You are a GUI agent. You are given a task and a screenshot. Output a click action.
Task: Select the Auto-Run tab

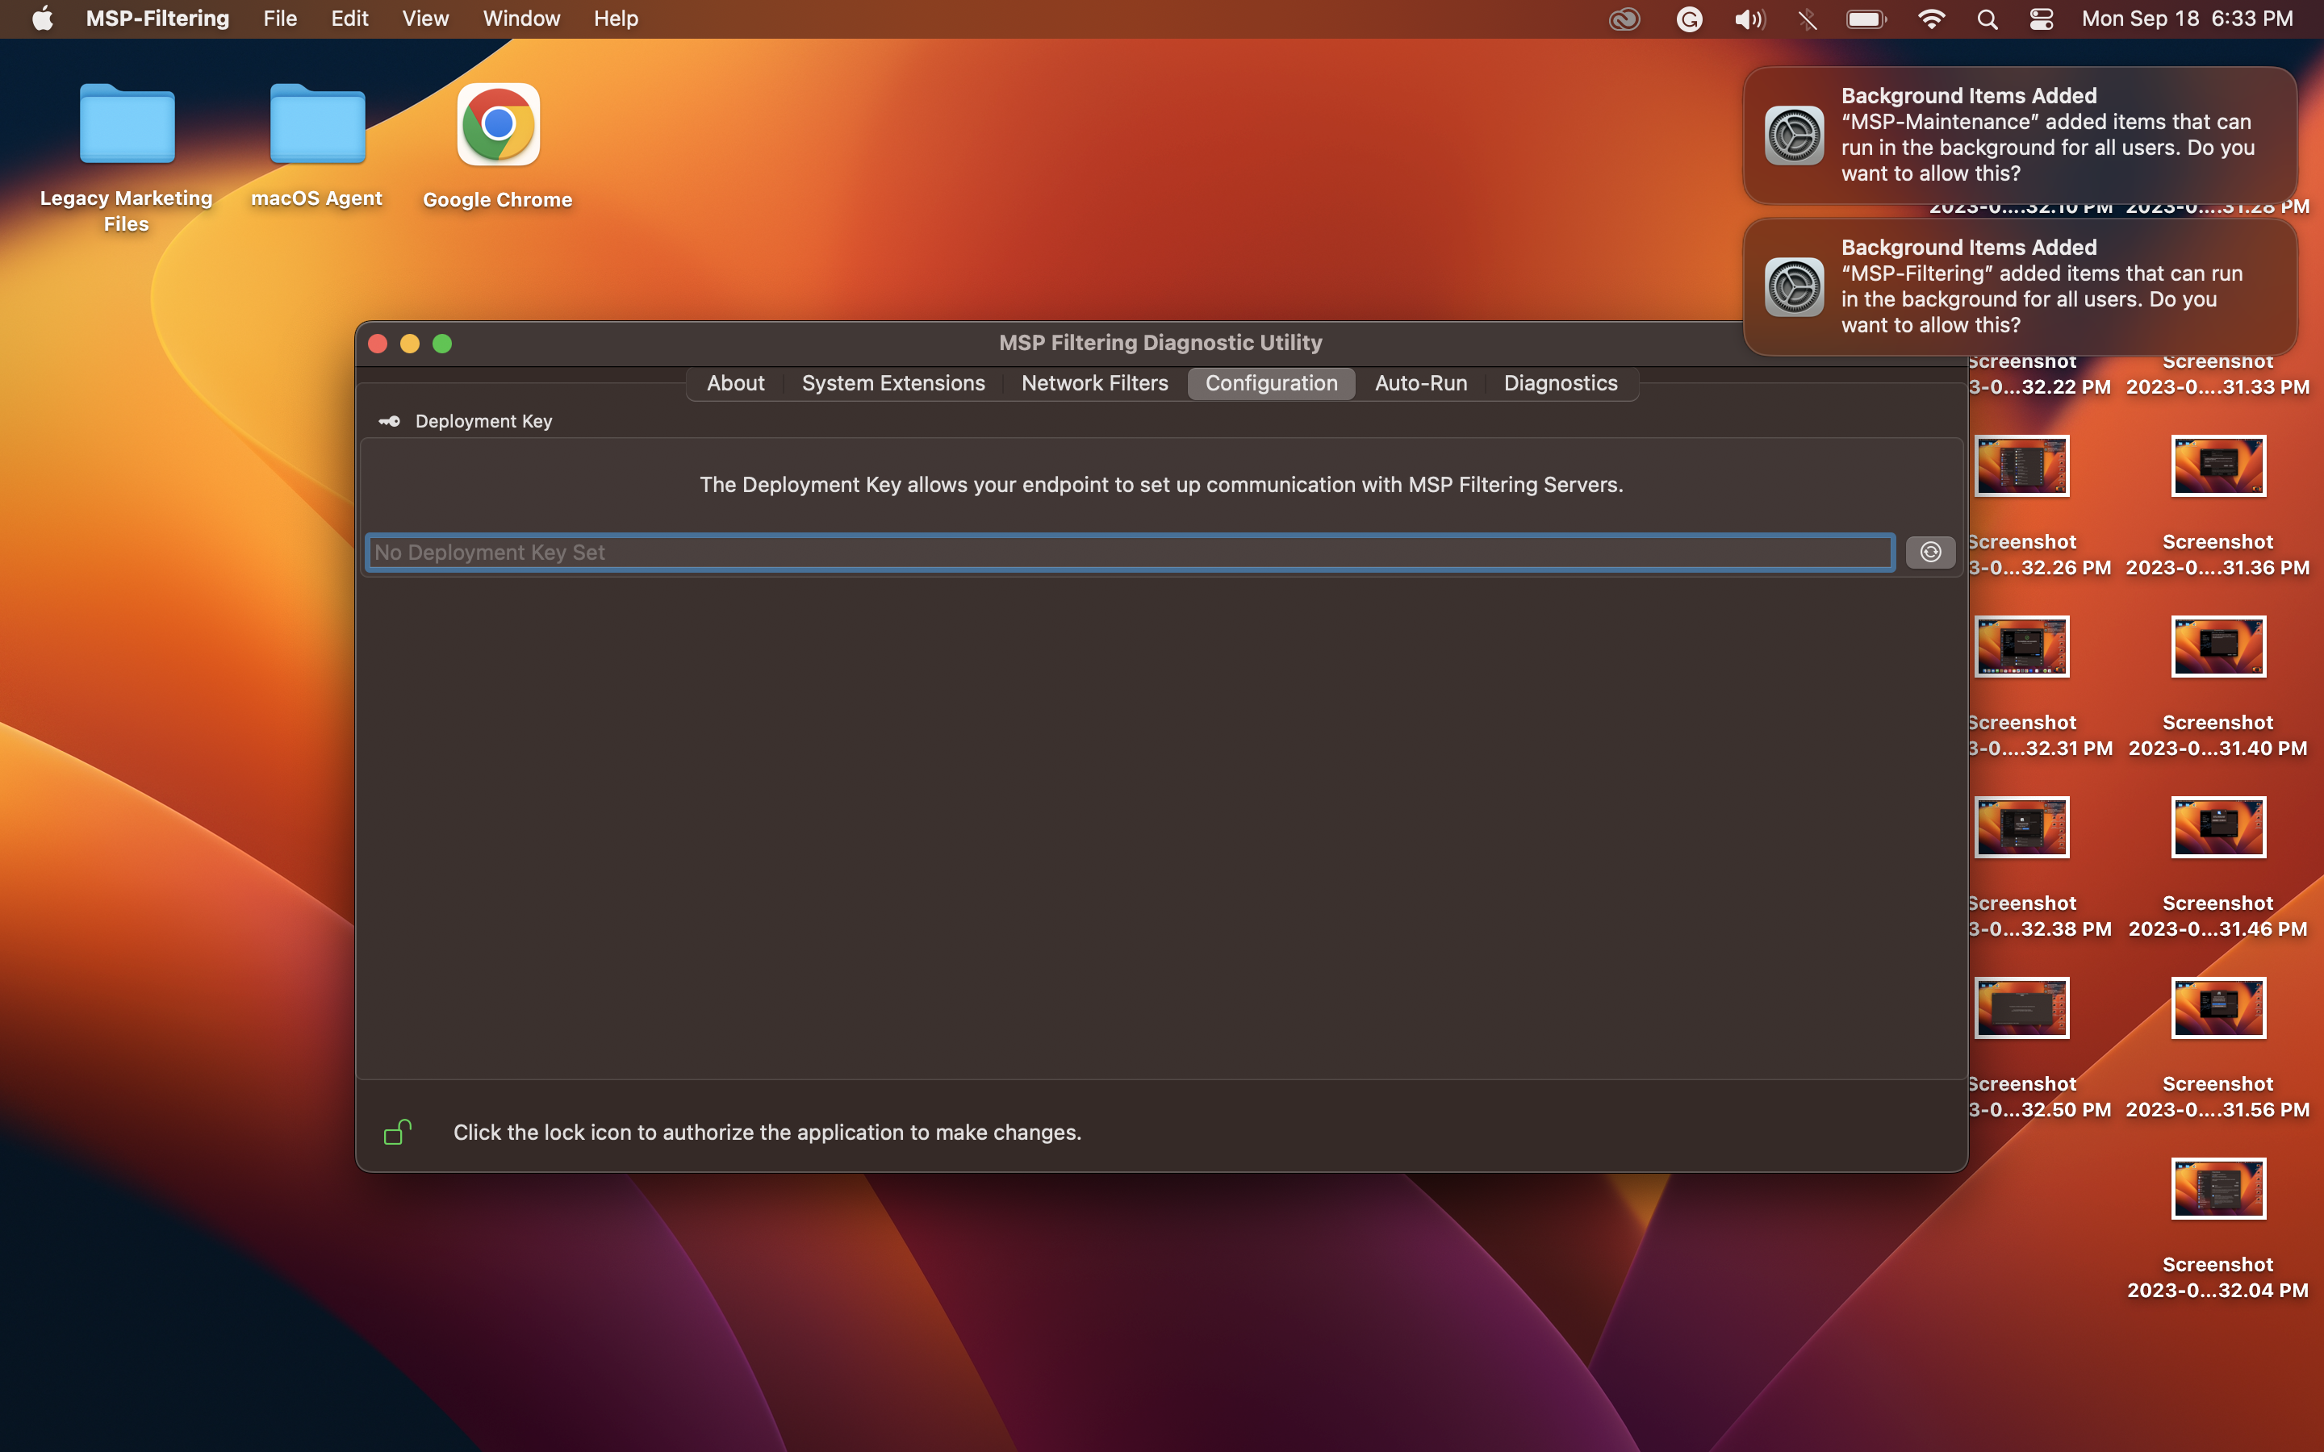pyautogui.click(x=1419, y=383)
